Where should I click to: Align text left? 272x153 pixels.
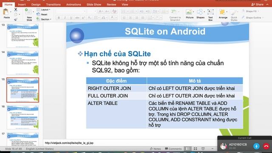click(124, 18)
